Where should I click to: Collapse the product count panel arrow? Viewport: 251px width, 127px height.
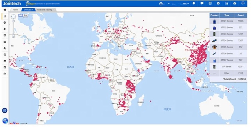click(208, 47)
